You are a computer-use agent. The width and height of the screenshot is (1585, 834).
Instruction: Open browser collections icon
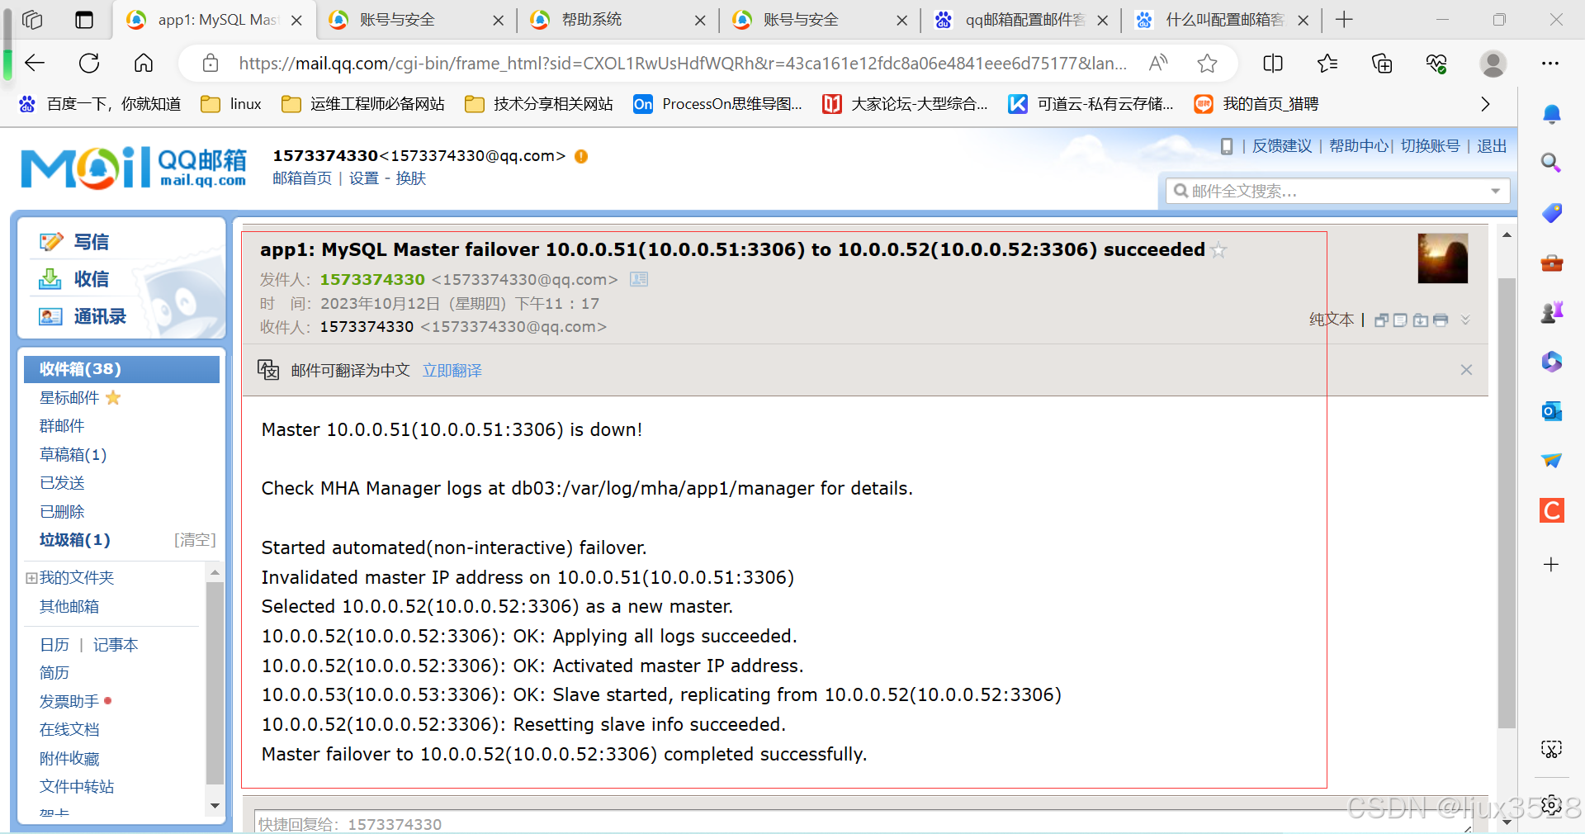[x=1382, y=63]
